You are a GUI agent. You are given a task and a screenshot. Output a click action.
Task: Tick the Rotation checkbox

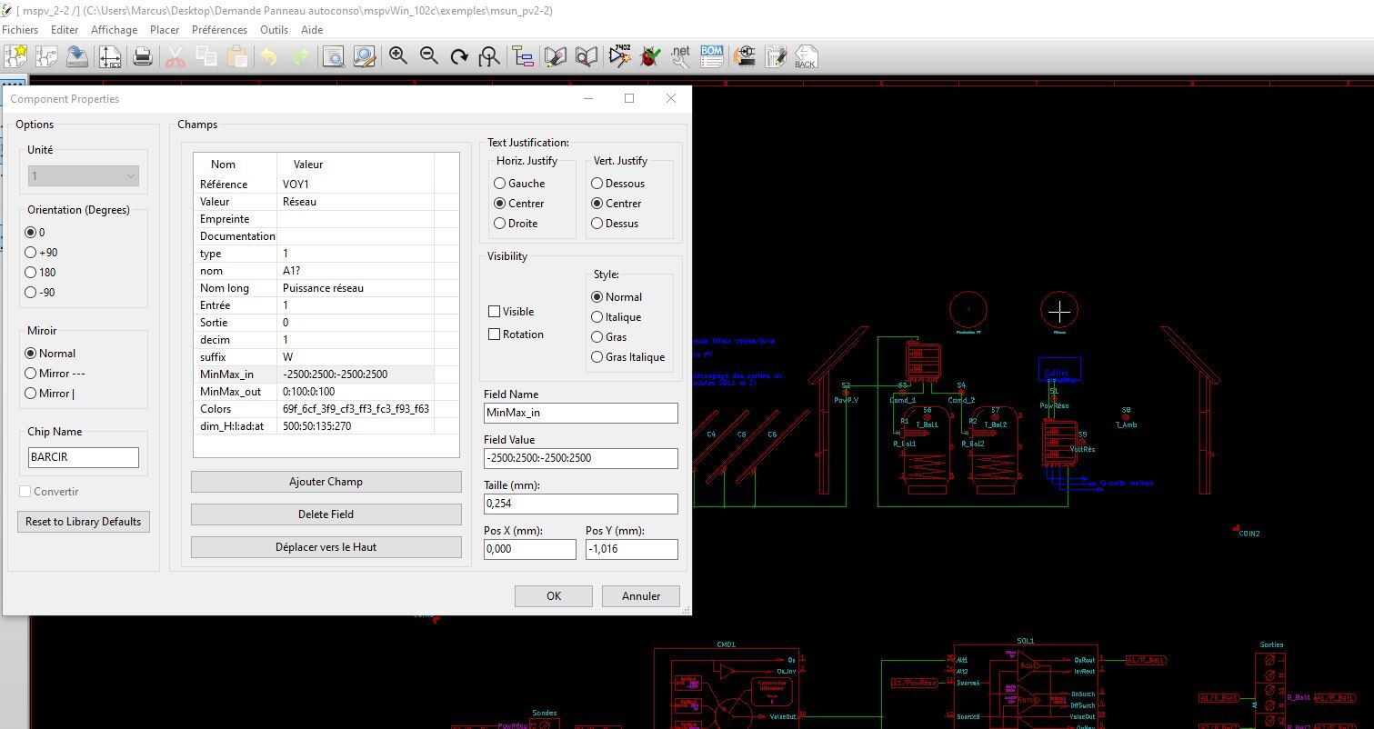click(495, 335)
